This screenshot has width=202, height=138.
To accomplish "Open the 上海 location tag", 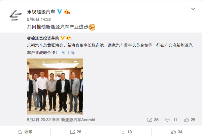I will pos(68,53).
